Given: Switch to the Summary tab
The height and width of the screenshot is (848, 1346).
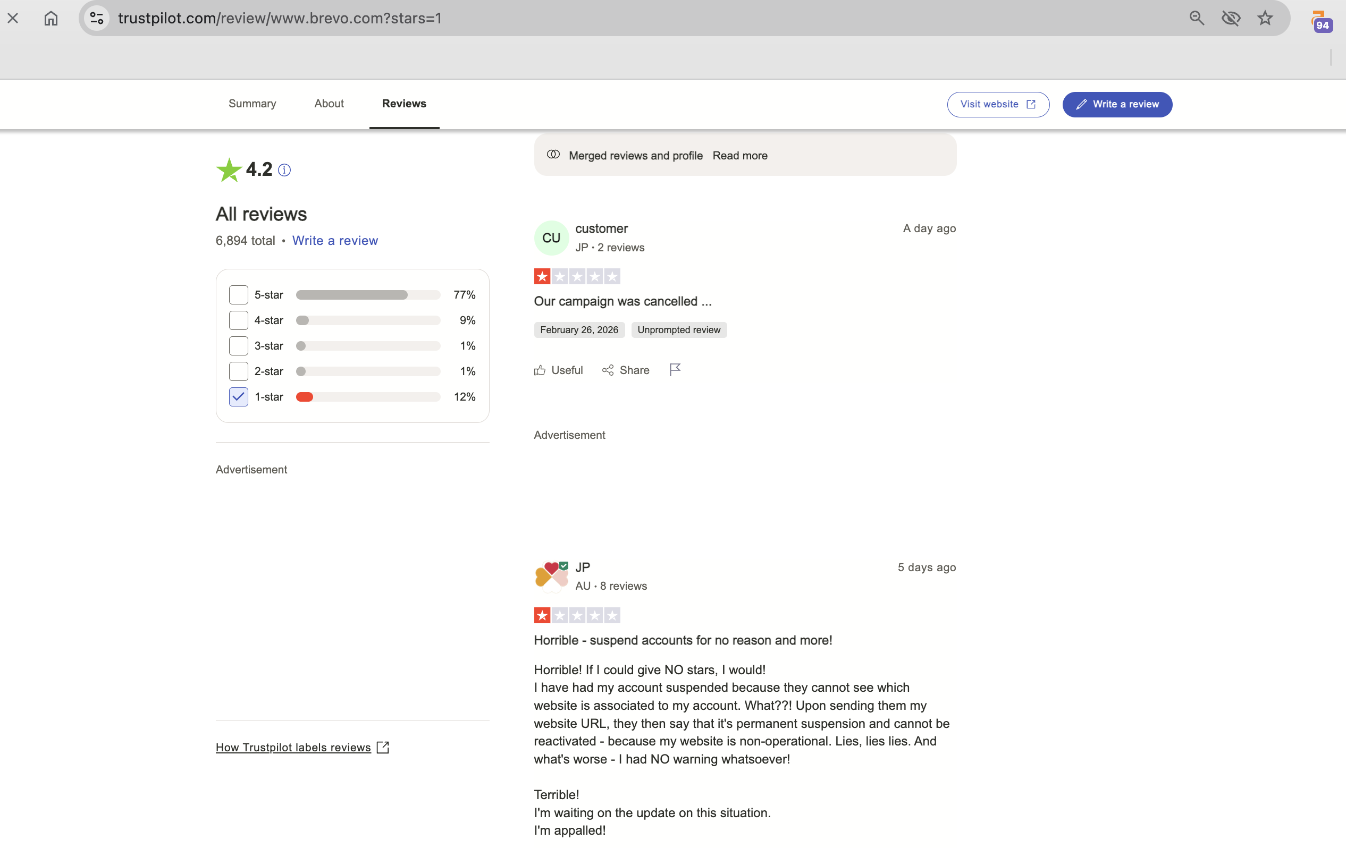Looking at the screenshot, I should click(252, 104).
